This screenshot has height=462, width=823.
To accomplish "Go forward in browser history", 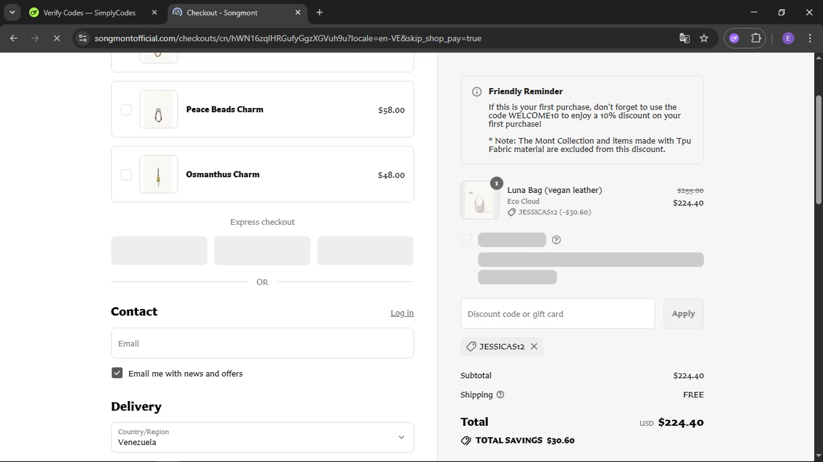I will (35, 38).
